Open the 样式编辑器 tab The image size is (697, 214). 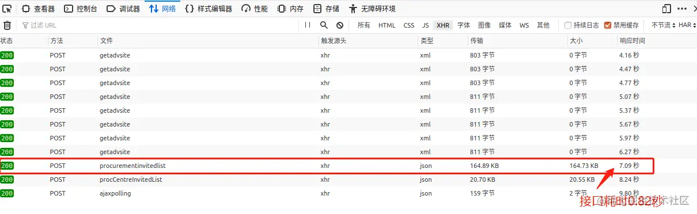[x=209, y=9]
